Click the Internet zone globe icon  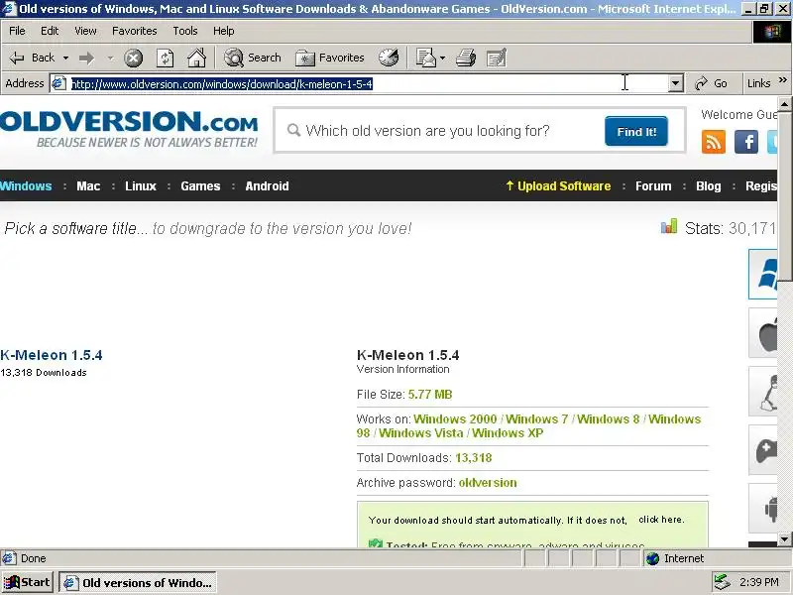[x=653, y=558]
